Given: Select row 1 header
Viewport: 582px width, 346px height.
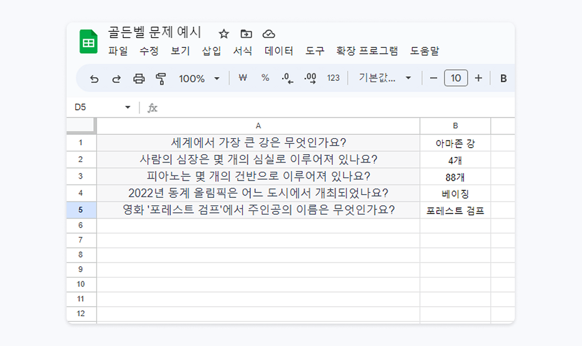Looking at the screenshot, I should (x=81, y=143).
